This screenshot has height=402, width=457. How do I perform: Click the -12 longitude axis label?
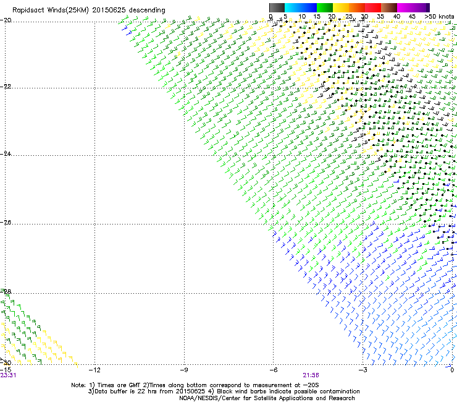94,370
